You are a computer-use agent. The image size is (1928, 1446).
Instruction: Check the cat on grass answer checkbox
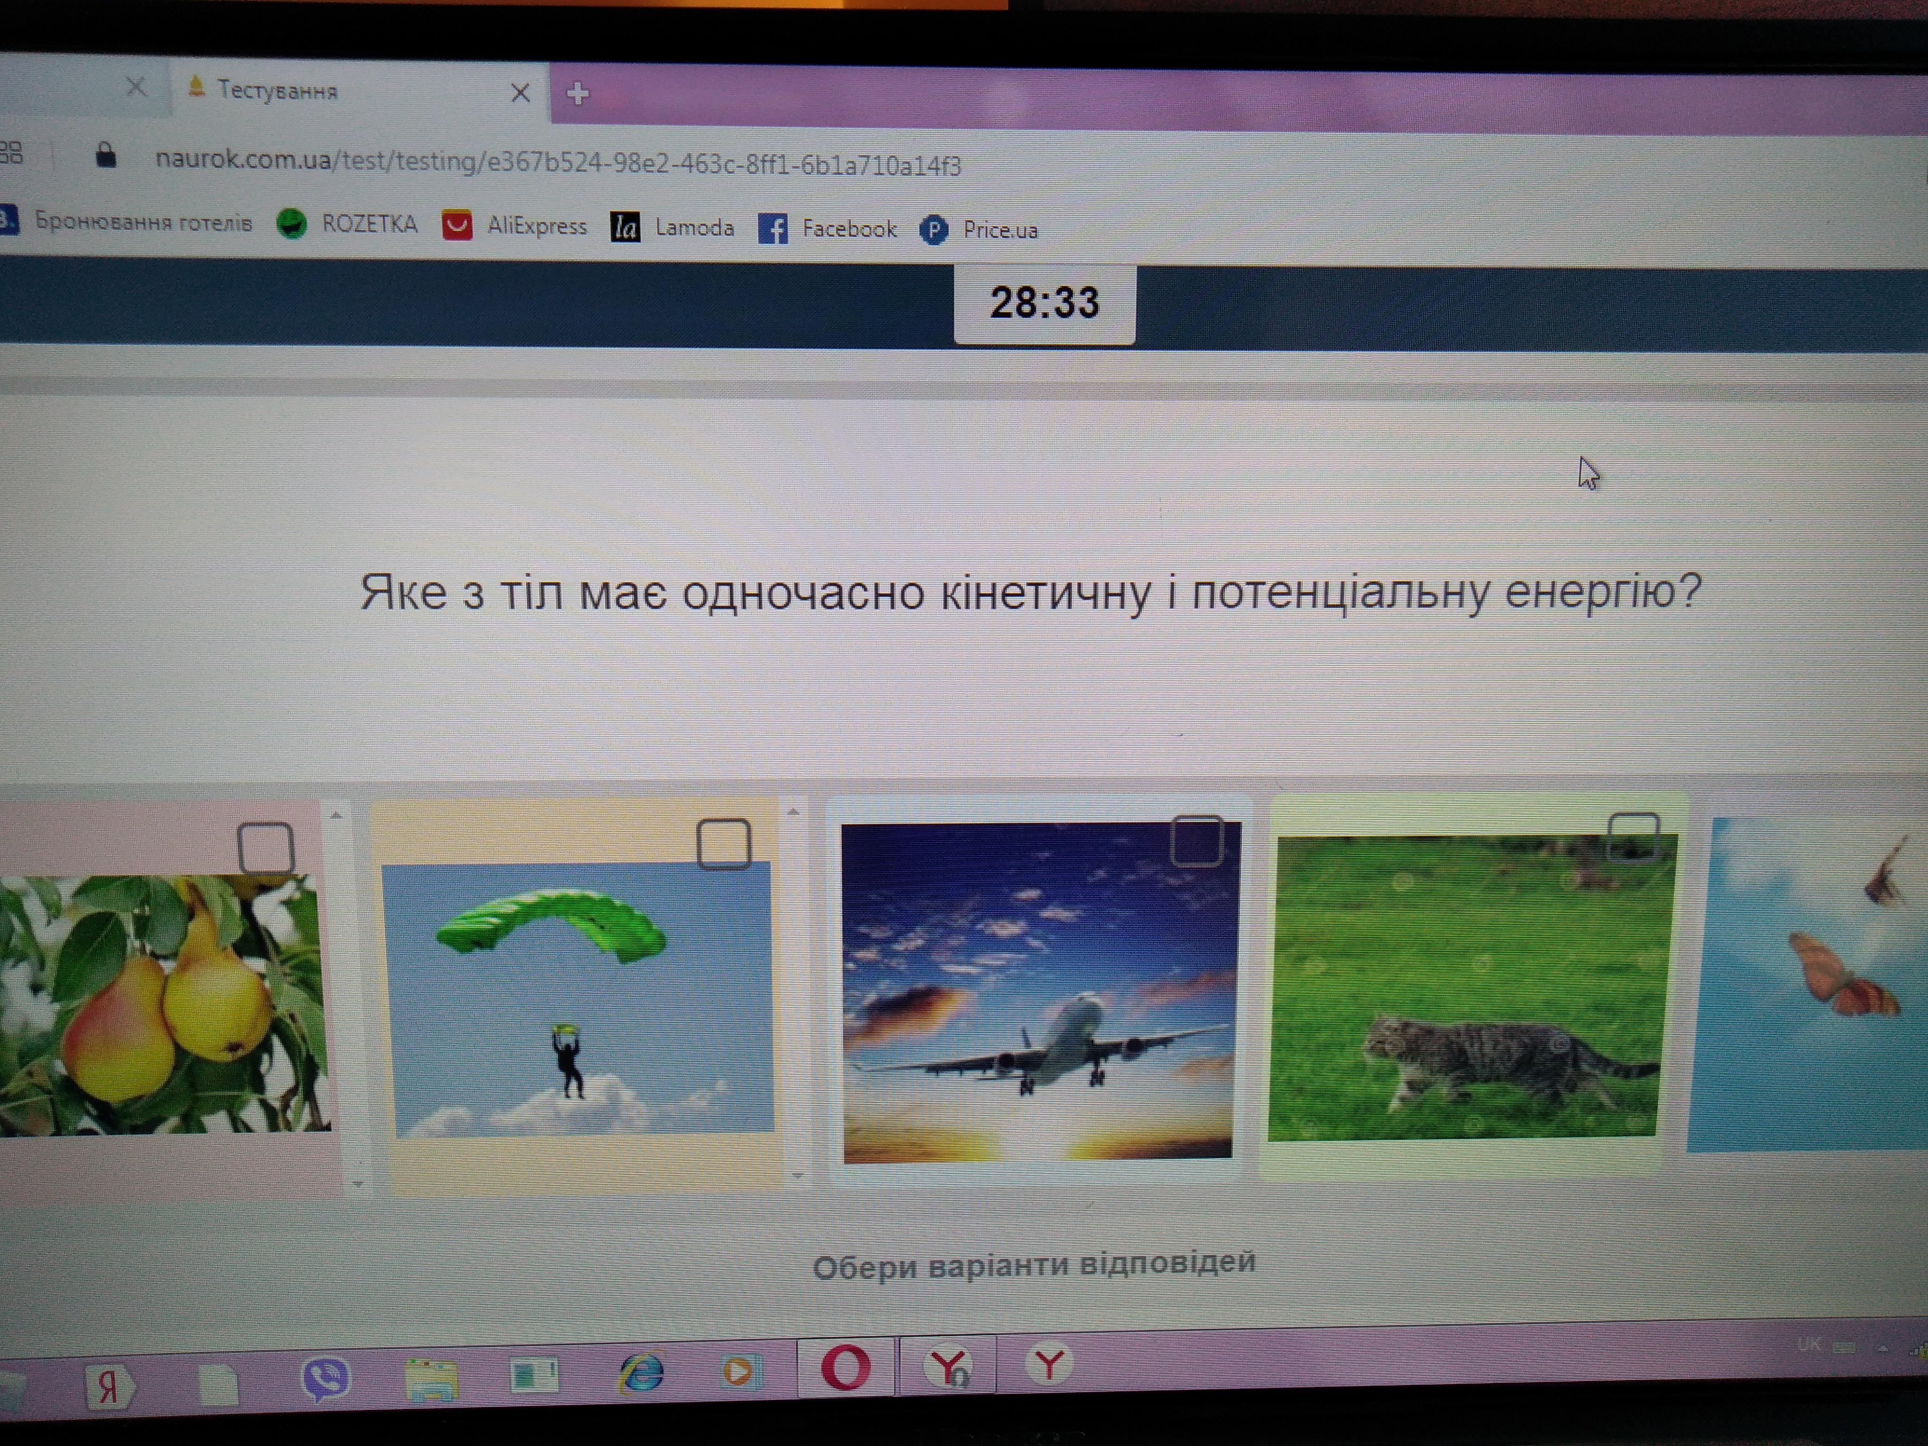point(1633,837)
